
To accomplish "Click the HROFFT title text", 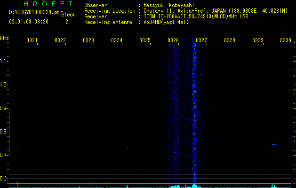I will 48,4.
